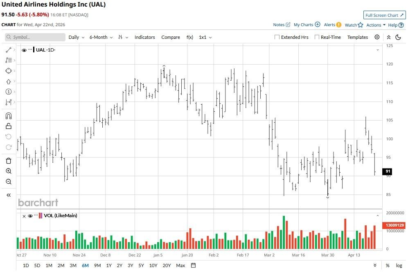
Task: Open the f(x) expressions menu
Action: 190,37
